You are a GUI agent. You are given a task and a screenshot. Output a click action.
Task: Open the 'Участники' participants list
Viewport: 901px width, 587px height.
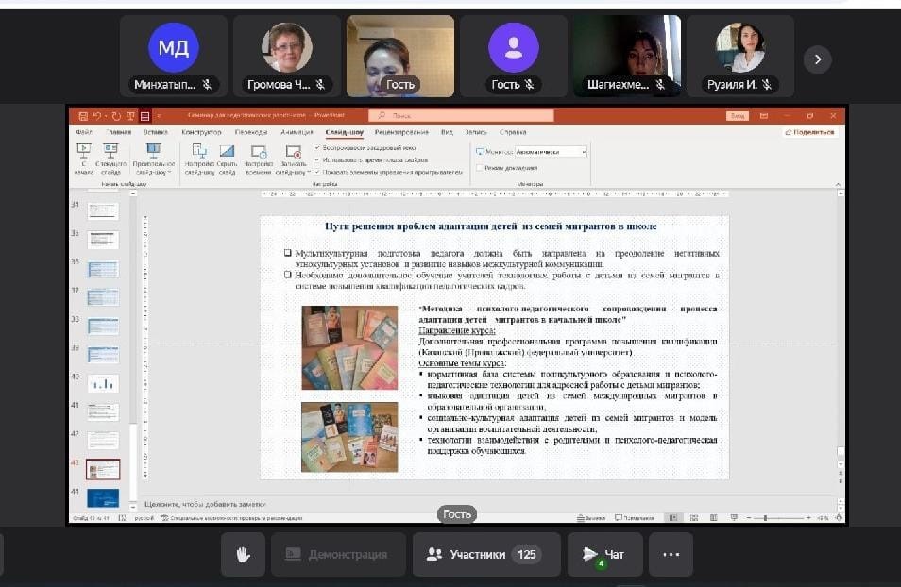point(485,554)
